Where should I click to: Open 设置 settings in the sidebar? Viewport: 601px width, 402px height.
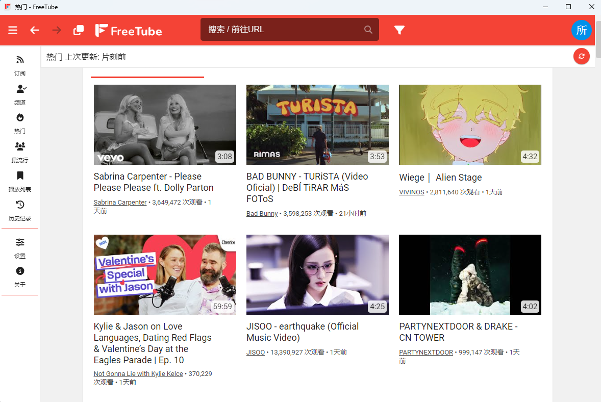20,247
